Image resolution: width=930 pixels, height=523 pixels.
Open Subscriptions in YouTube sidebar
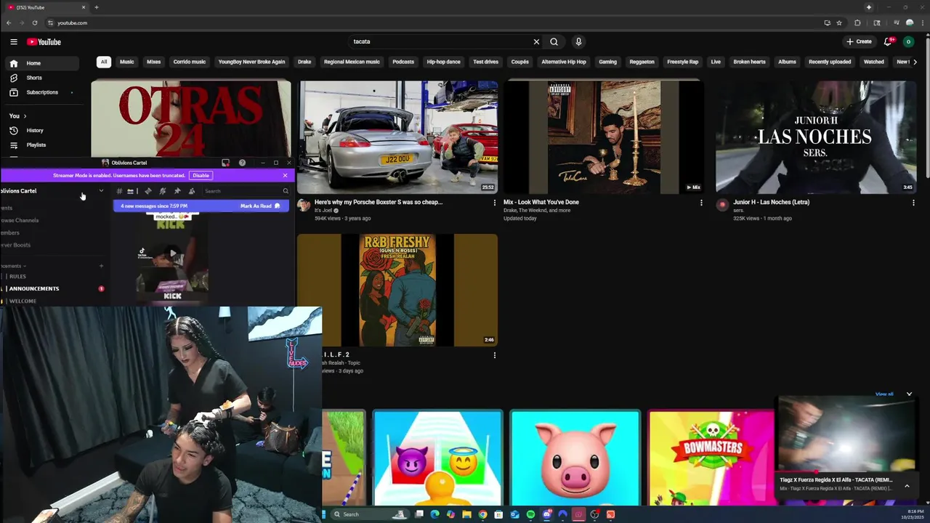point(42,92)
